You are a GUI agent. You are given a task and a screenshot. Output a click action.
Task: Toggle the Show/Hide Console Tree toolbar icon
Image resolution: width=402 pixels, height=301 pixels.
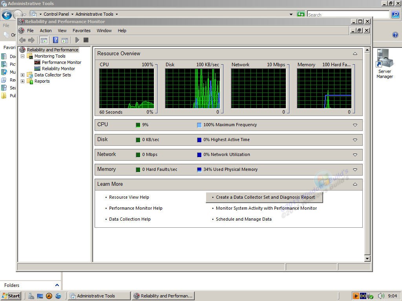(44, 40)
